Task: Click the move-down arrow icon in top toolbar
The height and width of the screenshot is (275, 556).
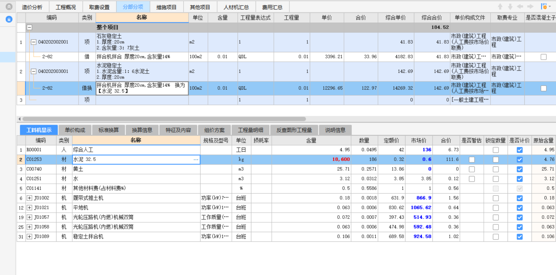Action: [x=510, y=7]
